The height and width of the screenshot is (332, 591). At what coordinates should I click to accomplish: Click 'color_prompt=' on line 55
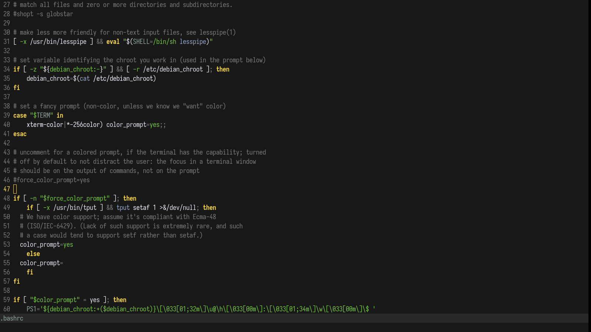[41, 263]
